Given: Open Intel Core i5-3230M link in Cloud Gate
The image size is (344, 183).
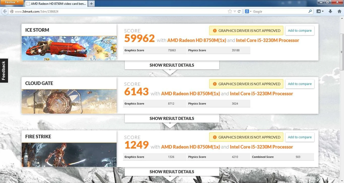Looking at the screenshot, I should pos(261,94).
